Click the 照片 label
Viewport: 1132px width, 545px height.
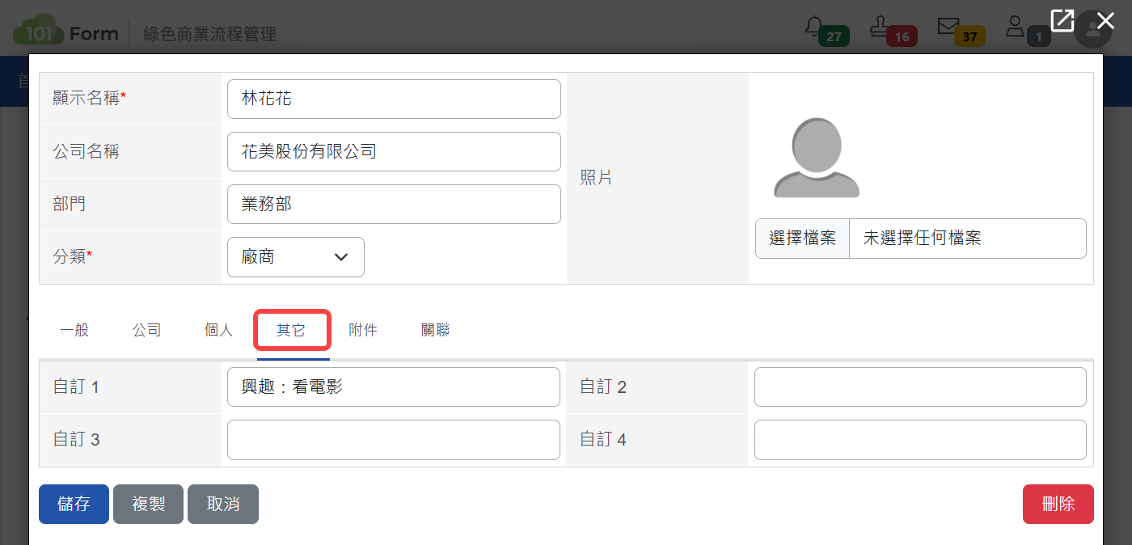(x=596, y=178)
